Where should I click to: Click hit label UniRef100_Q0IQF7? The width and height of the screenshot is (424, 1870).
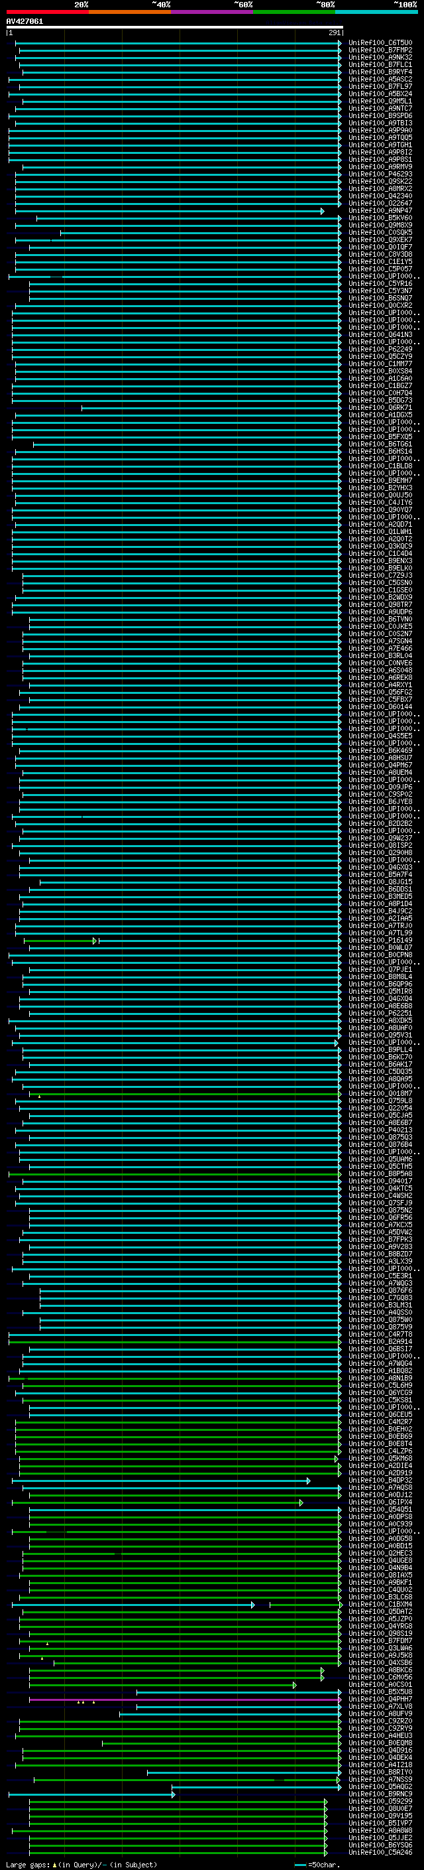pos(380,247)
